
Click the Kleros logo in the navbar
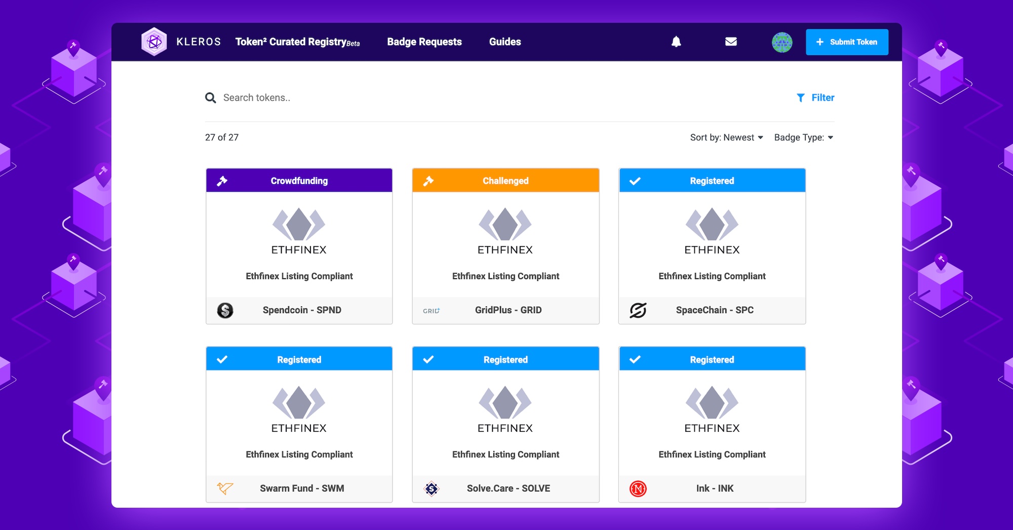(x=154, y=42)
